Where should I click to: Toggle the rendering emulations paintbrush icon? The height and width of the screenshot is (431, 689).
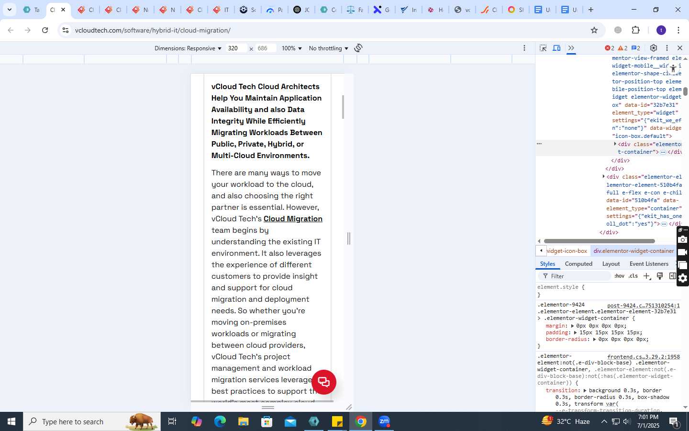click(660, 276)
